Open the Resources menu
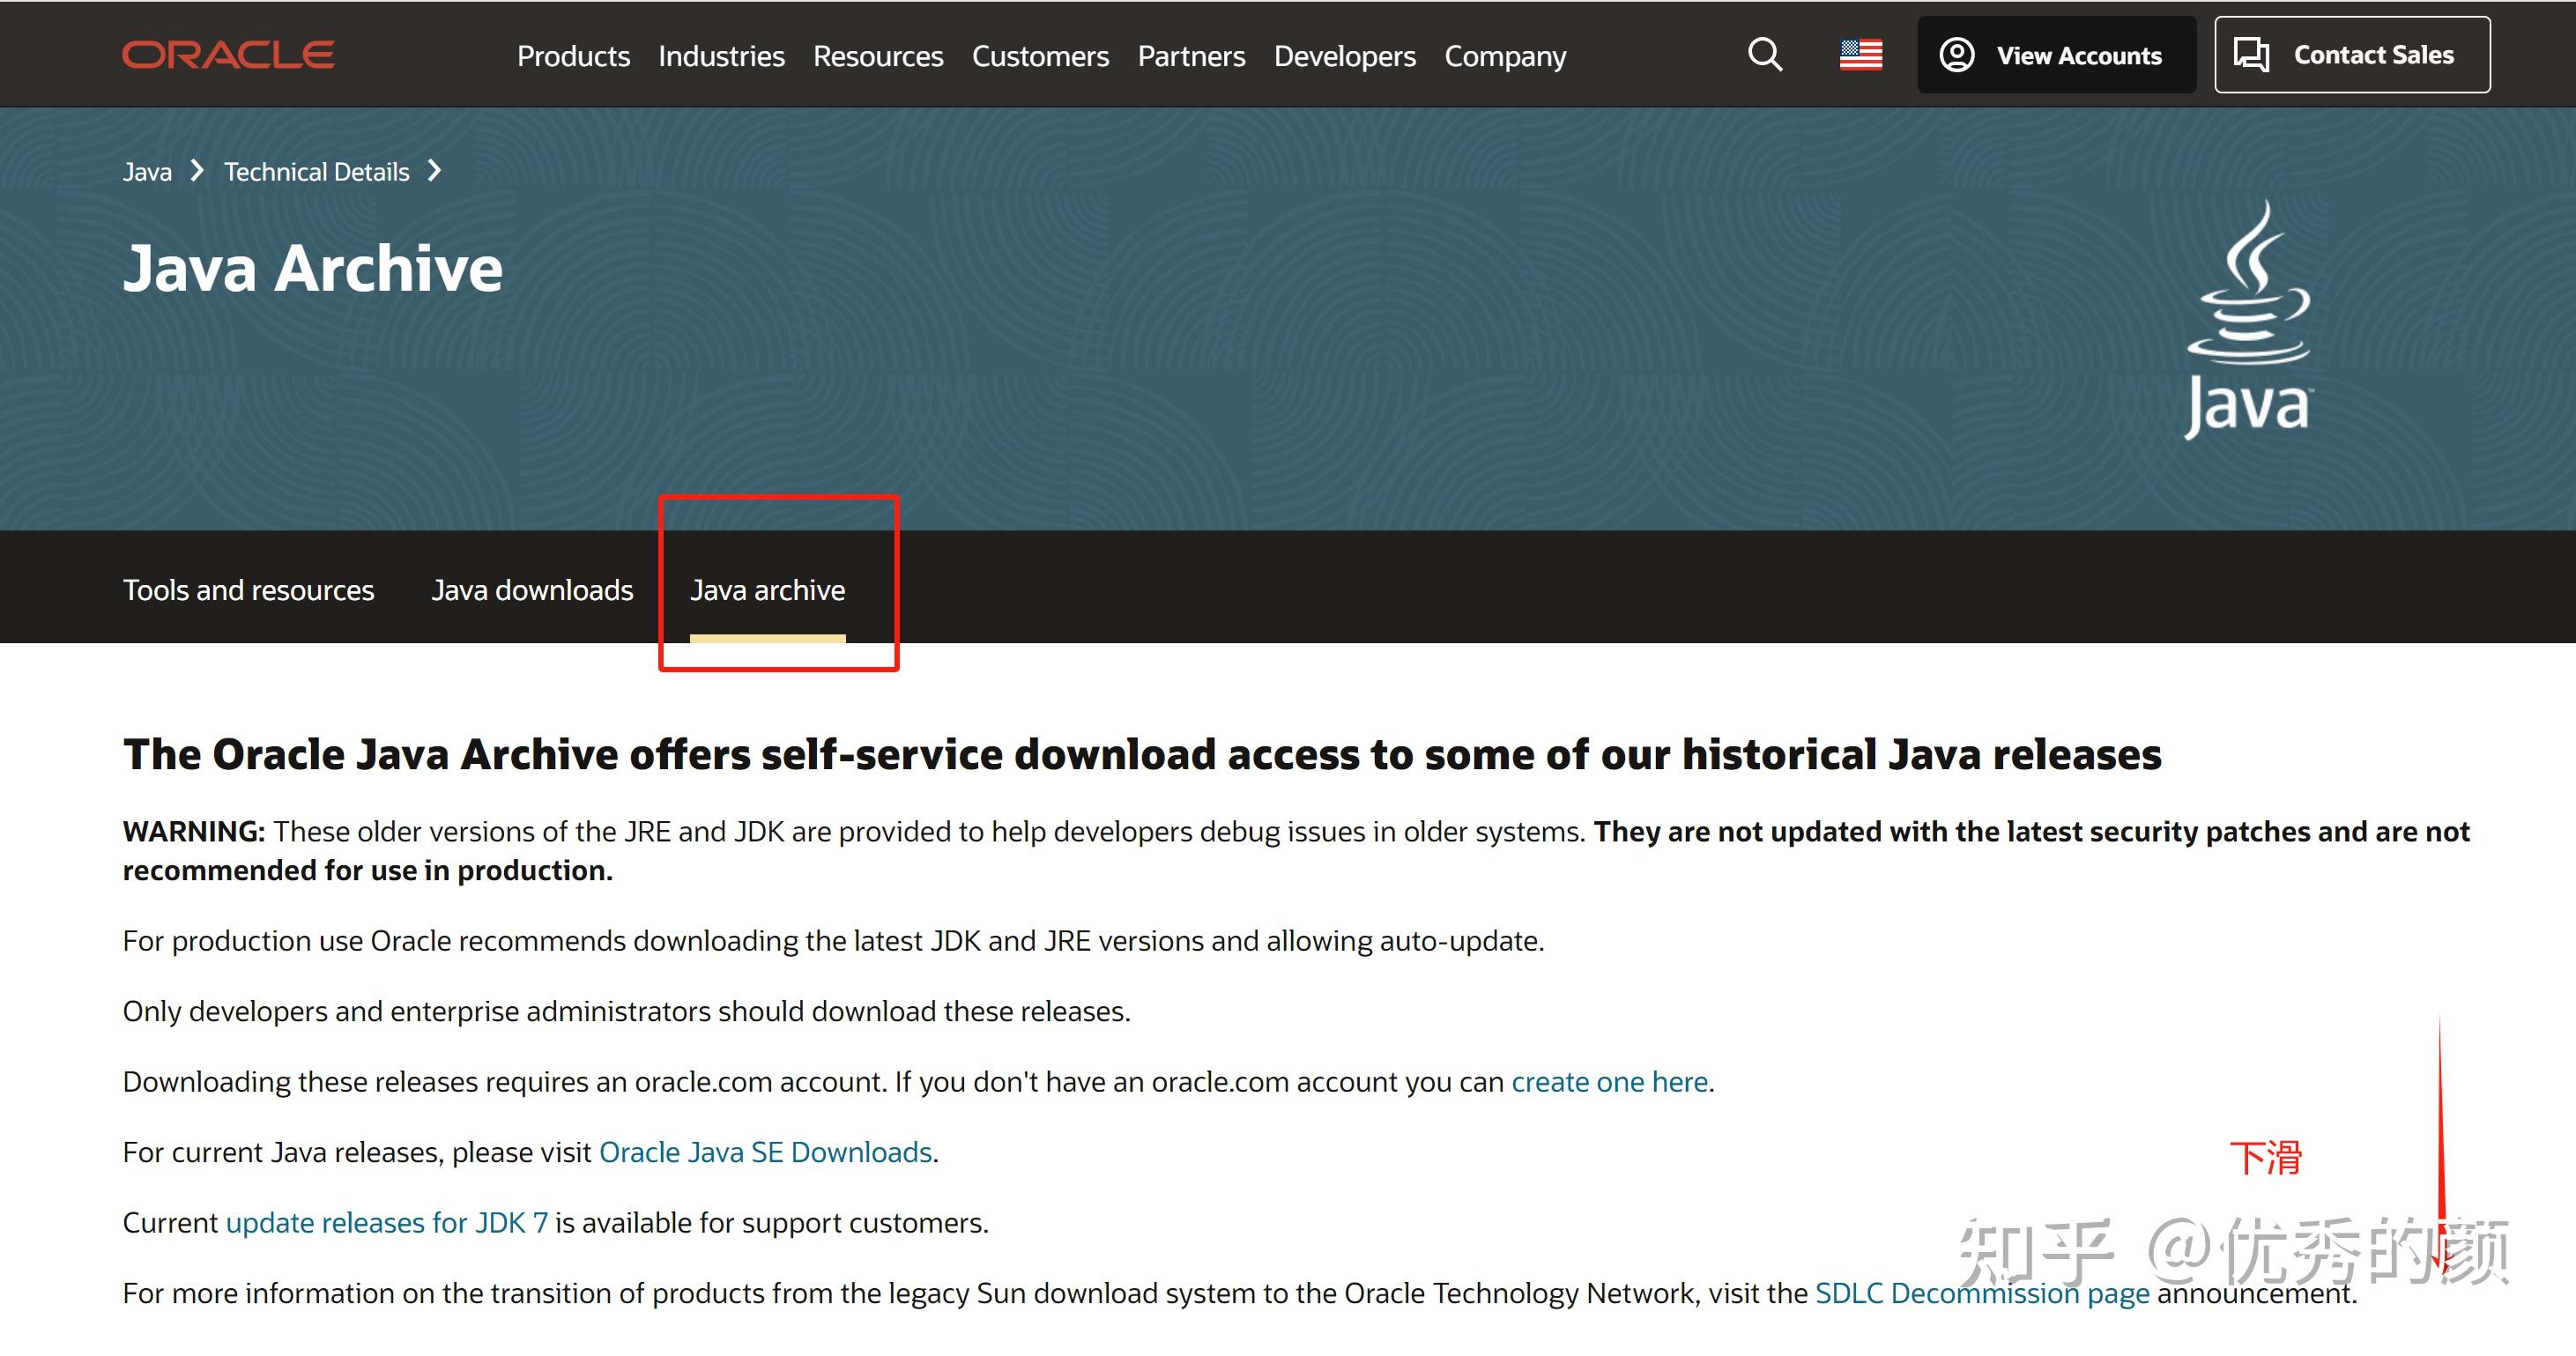 878,56
